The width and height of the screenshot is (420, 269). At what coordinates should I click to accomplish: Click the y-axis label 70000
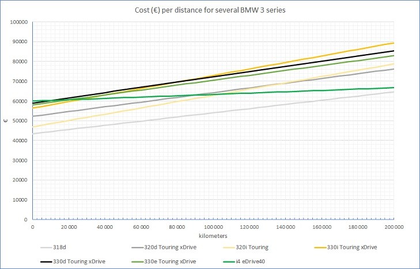(20, 81)
